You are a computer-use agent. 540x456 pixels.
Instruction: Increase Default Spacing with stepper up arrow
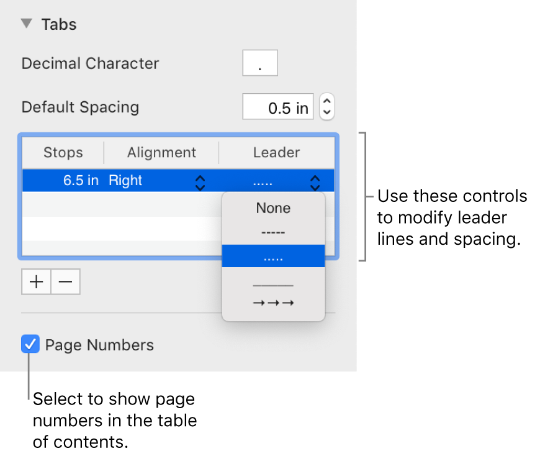(x=327, y=101)
